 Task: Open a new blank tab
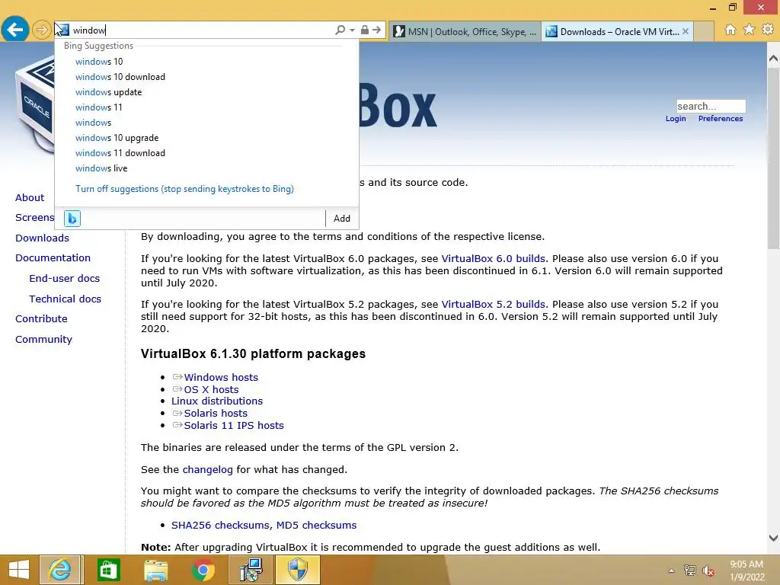704,32
